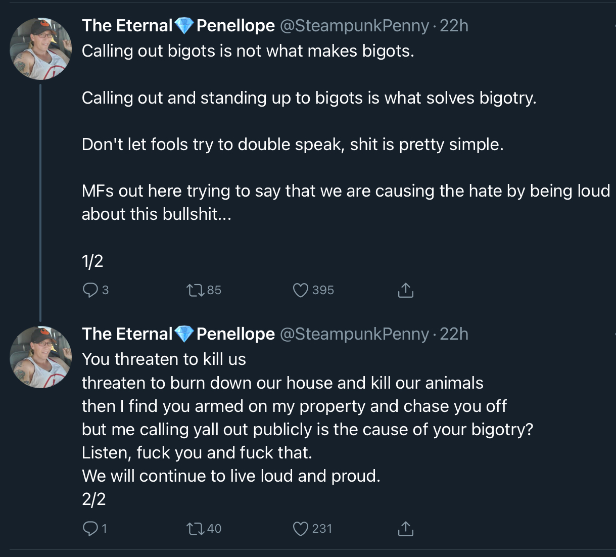Reply to the second tweet (2/2)
616x557 pixels.
pyautogui.click(x=90, y=529)
